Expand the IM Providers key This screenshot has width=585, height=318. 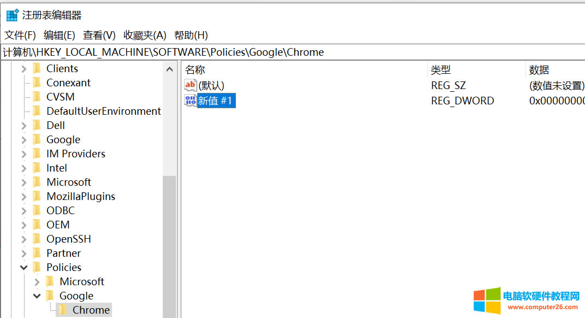(24, 154)
